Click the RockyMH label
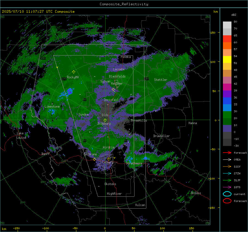This screenshot has width=248, height=232. [73, 77]
